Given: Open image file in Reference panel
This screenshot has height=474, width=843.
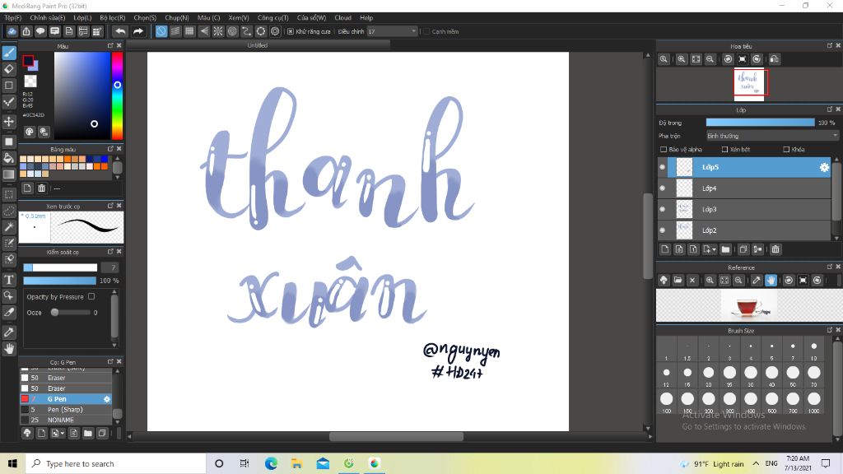Looking at the screenshot, I should click(678, 280).
